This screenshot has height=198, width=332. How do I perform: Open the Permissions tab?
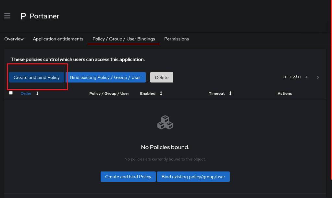coord(177,39)
